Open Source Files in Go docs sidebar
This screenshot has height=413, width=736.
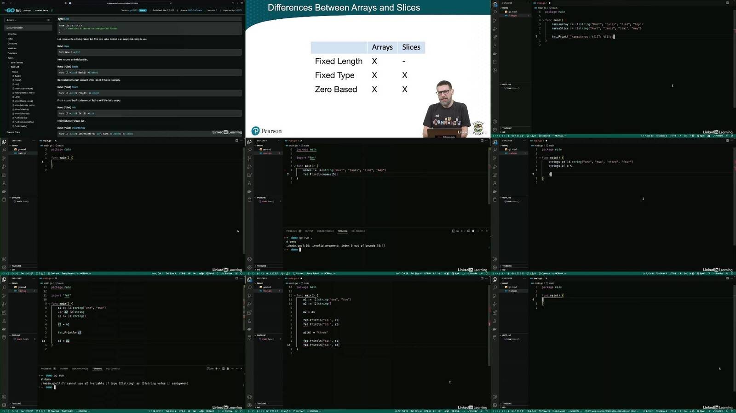click(x=13, y=132)
